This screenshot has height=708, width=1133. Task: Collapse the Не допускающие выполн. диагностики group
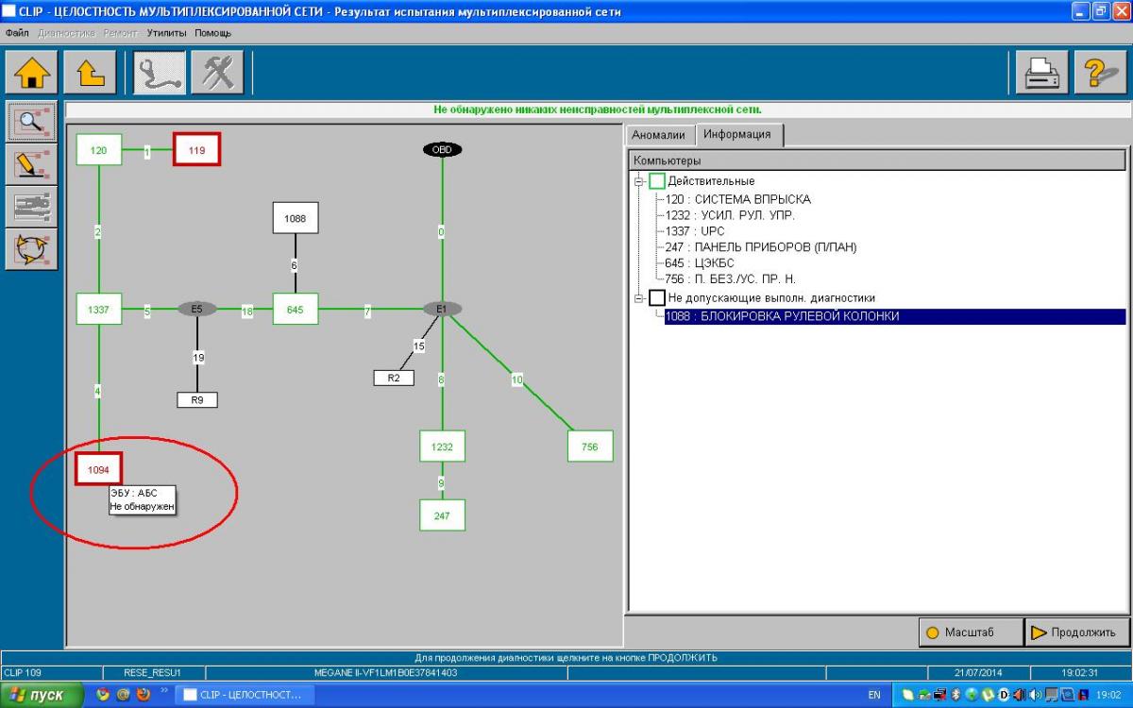(639, 298)
